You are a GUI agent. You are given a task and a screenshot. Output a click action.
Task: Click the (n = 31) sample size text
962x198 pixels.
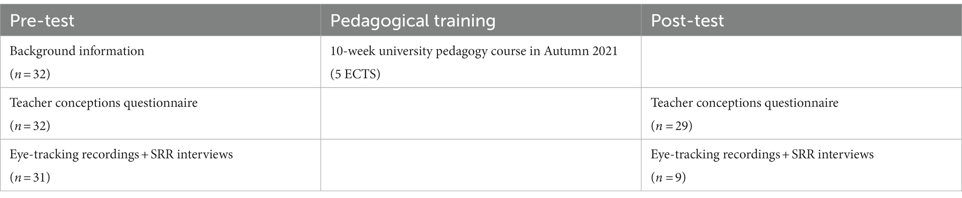[30, 178]
